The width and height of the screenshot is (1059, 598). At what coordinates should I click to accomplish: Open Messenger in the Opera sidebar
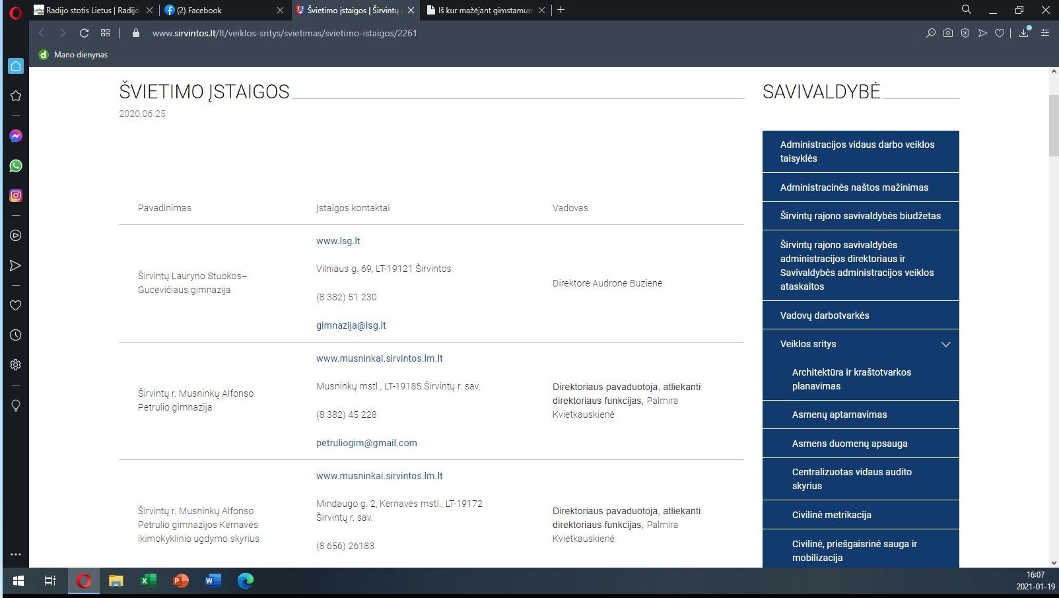tap(16, 136)
